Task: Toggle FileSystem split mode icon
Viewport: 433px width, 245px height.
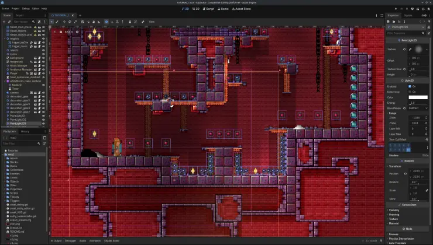Action: tap(44, 138)
